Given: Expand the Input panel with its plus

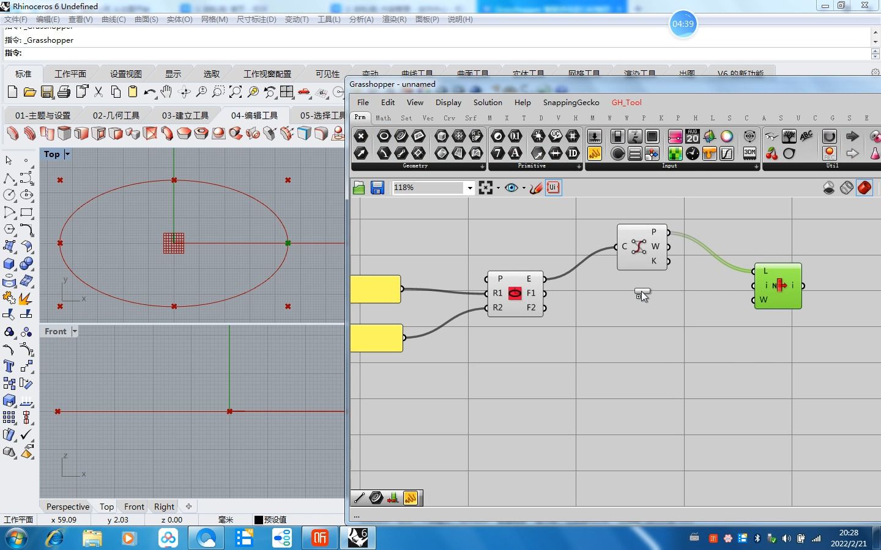Looking at the screenshot, I should (756, 166).
